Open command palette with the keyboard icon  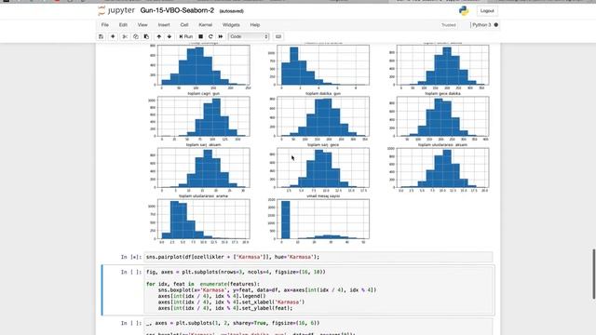278,36
